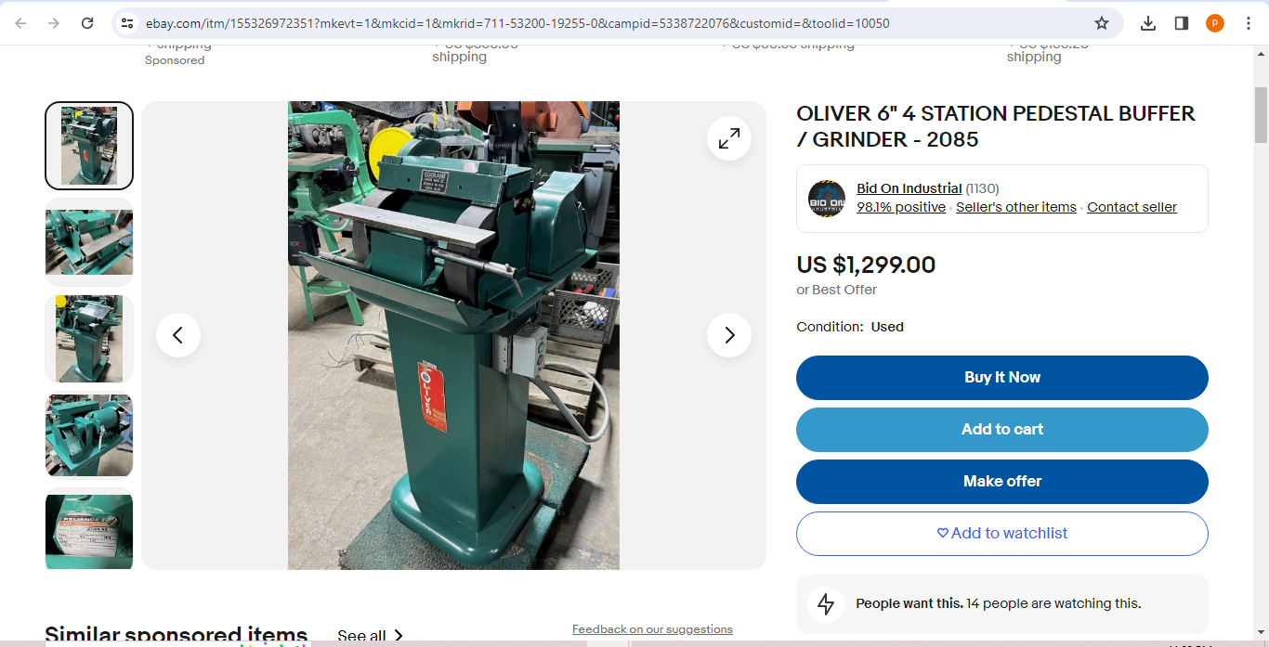
Task: Open the Chrome three-dot menu
Action: [x=1249, y=23]
